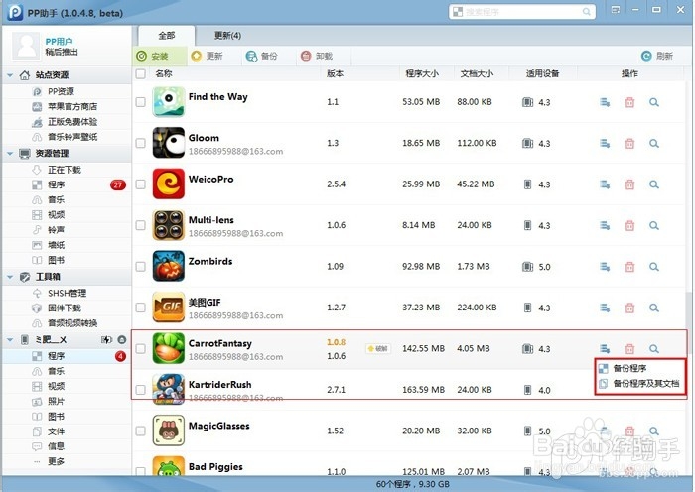Click the search magnifier in search box

click(586, 12)
